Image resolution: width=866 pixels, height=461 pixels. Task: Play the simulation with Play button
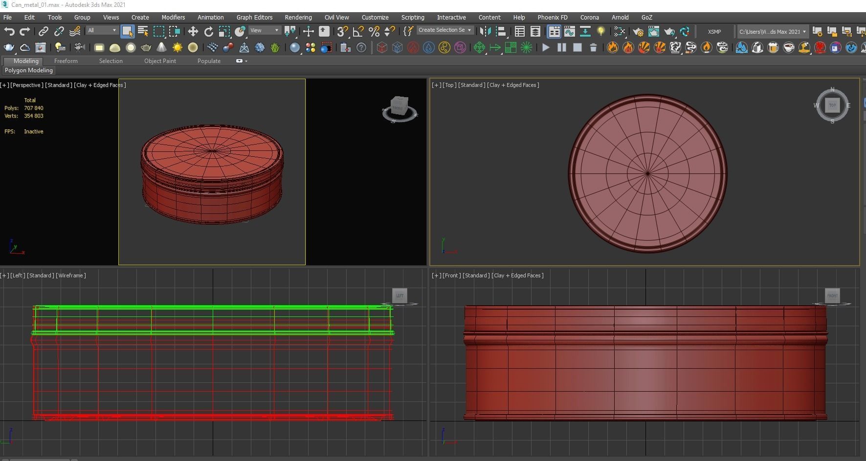pyautogui.click(x=546, y=47)
